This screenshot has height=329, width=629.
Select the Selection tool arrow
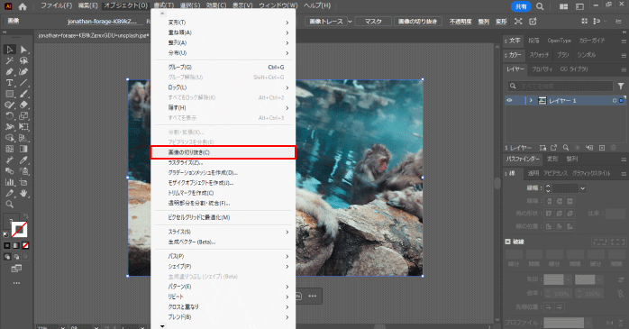point(10,50)
